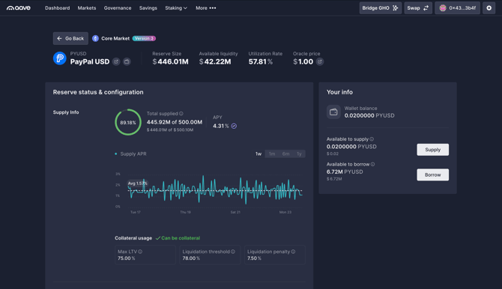Open the Dashboard page

pos(57,8)
